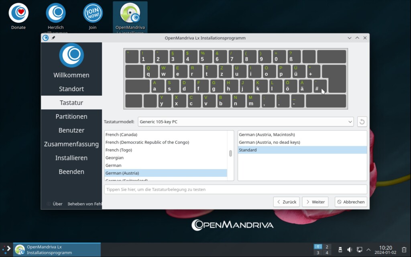Image resolution: width=411 pixels, height=257 pixels.
Task: Select the Installieren step in sidebar
Action: coord(71,158)
